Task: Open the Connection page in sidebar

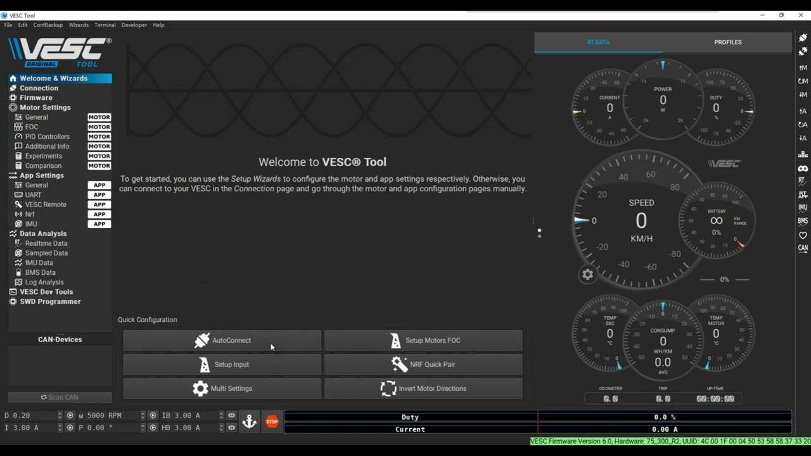Action: point(60,88)
